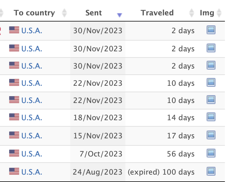Open image icon for 18/Nov/2023 row

[211, 117]
